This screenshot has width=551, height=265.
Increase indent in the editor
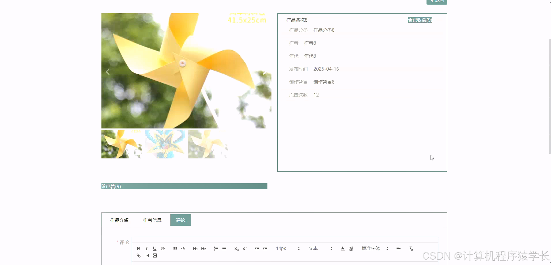click(x=265, y=249)
